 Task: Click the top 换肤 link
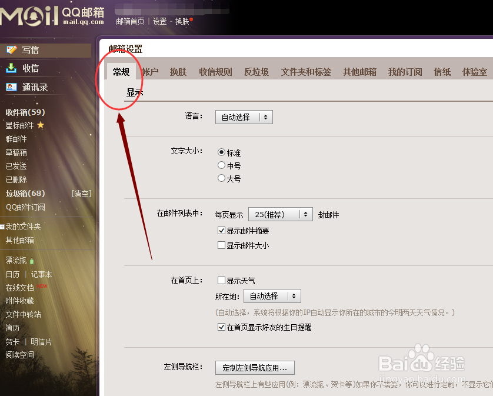tap(182, 21)
